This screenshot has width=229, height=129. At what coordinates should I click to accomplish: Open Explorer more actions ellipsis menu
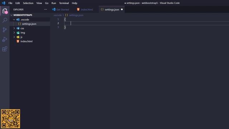pyautogui.click(x=45, y=10)
